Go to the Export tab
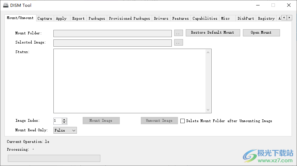The width and height of the screenshot is (297, 166). [x=78, y=18]
